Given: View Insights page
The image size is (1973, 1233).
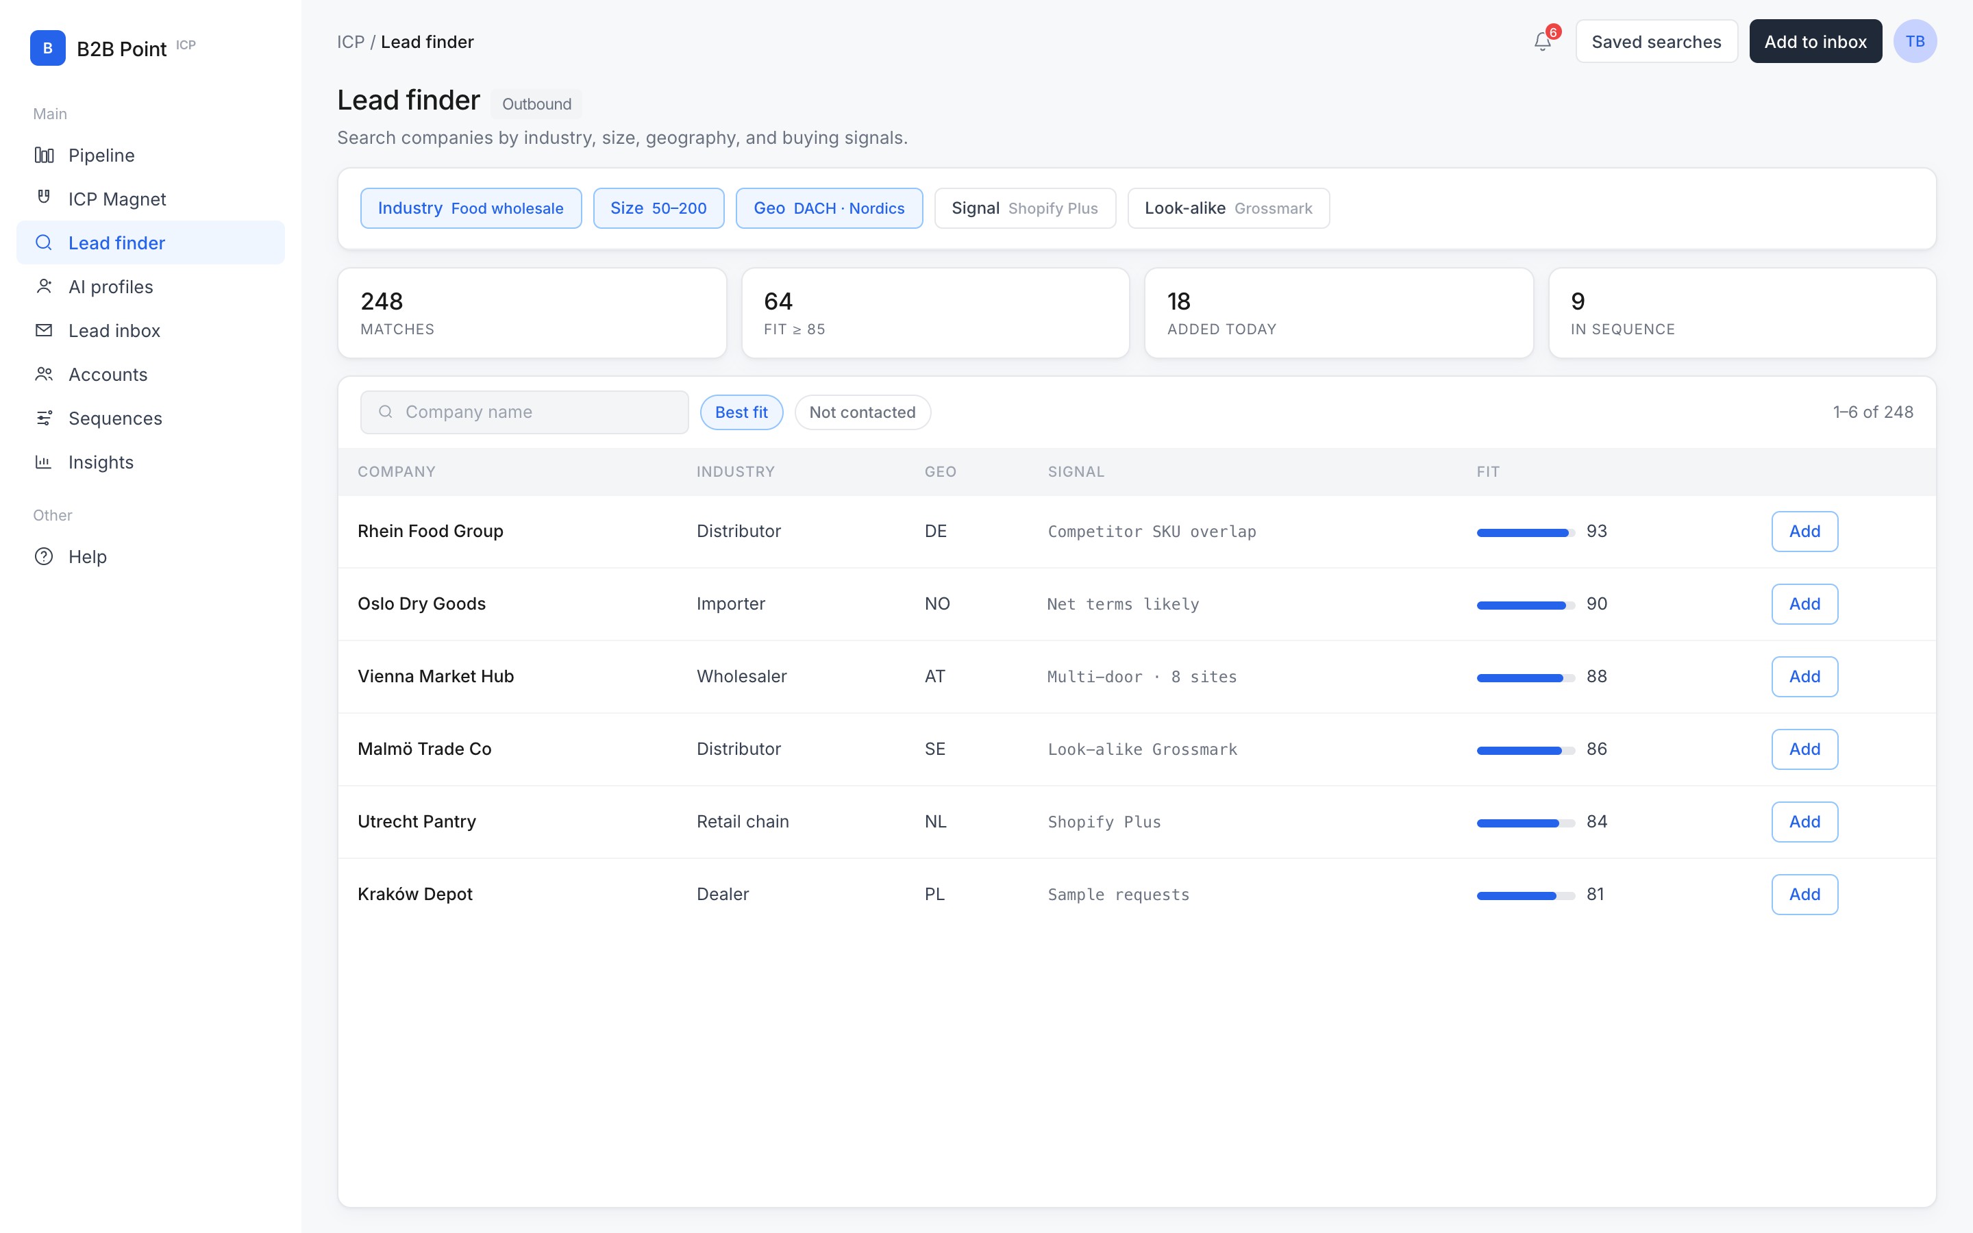Looking at the screenshot, I should click(x=151, y=462).
